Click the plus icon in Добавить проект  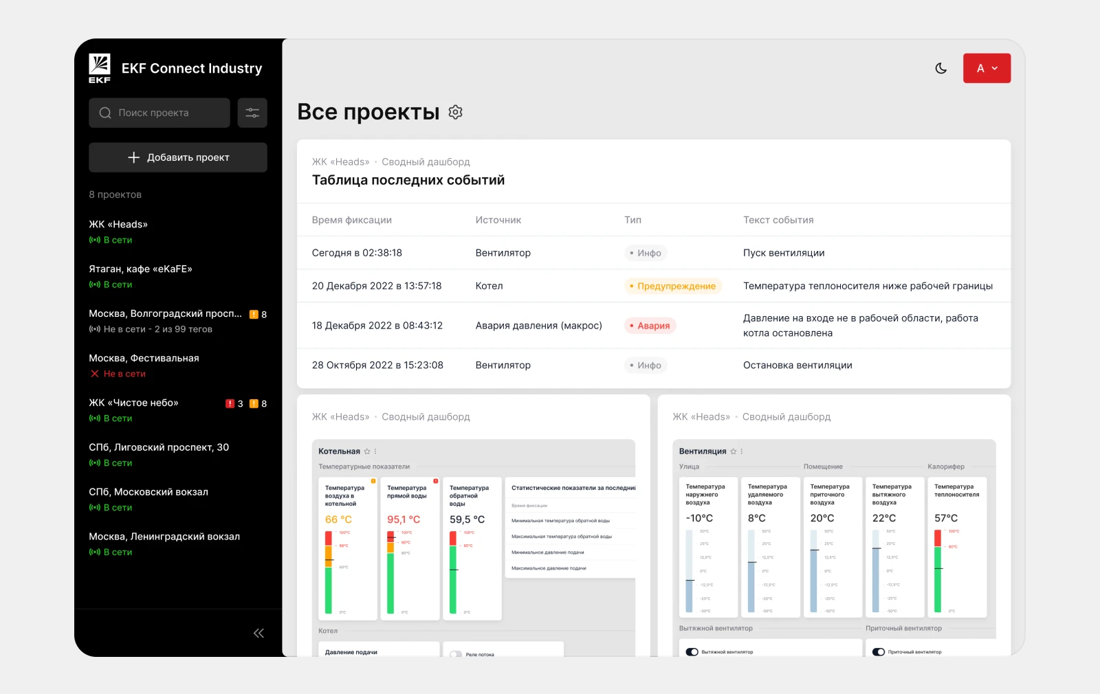click(x=133, y=157)
